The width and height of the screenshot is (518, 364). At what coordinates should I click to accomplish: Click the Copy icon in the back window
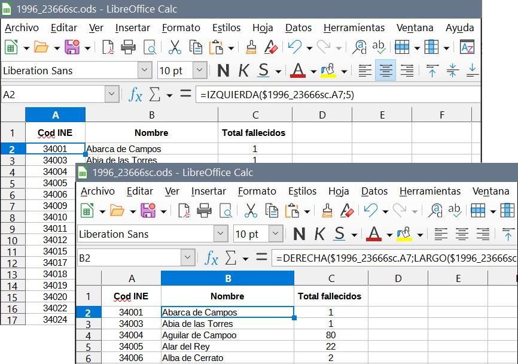[x=196, y=47]
